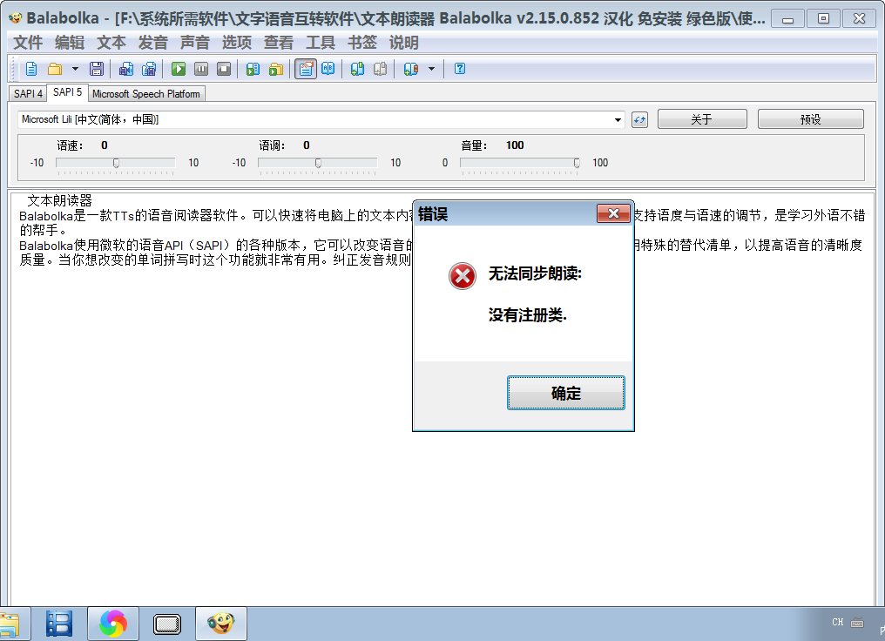
Task: Maximize the Balabolka window
Action: pos(823,19)
